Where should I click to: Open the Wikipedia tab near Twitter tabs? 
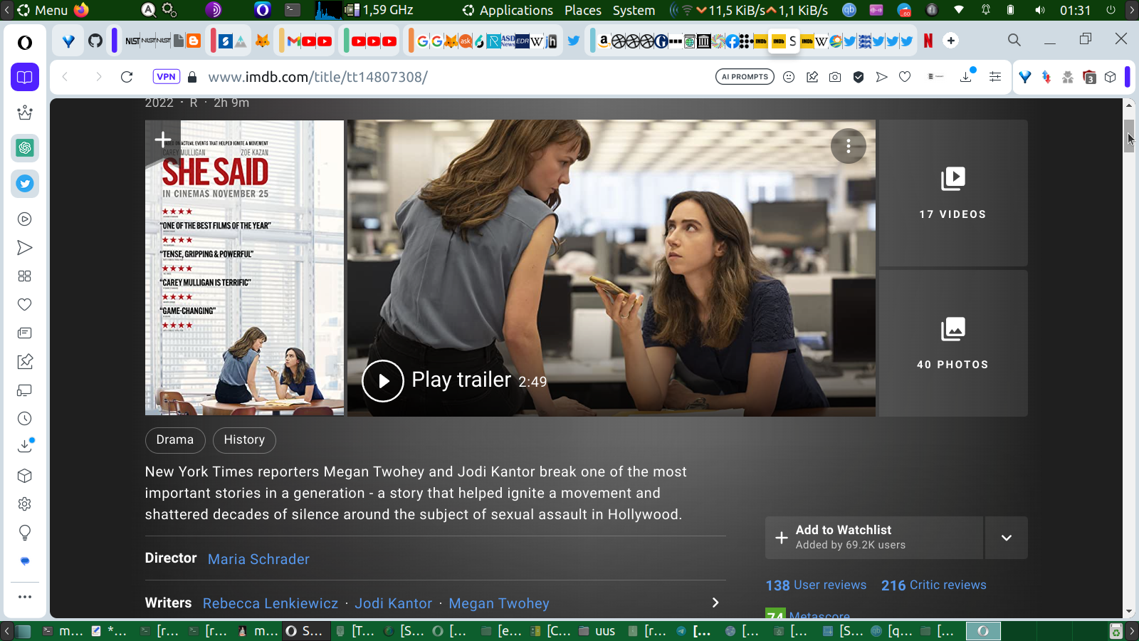[822, 41]
